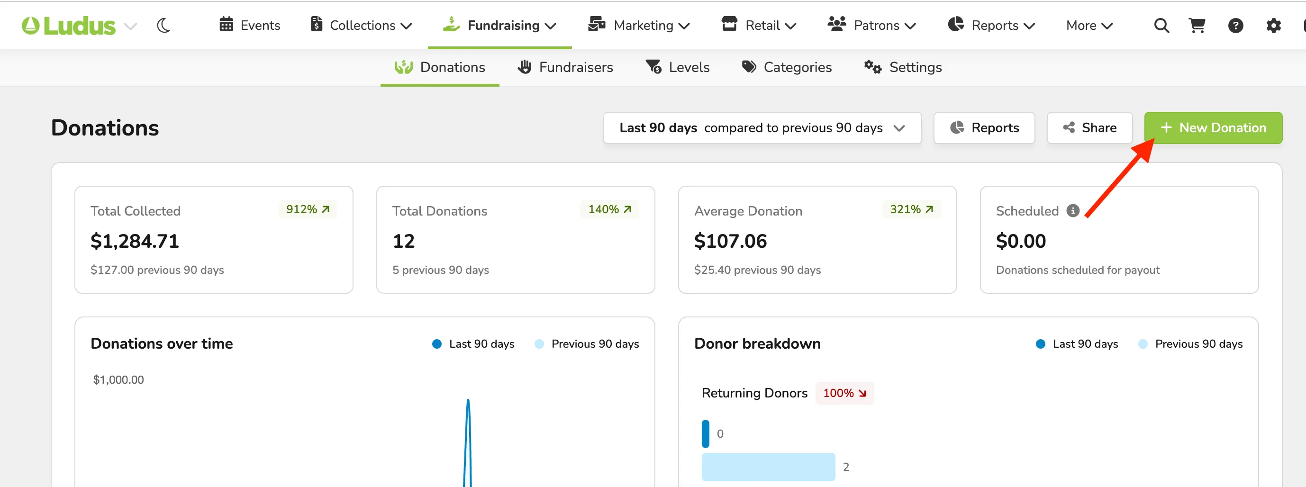Toggle Last 90 days legend in Donations over time
The image size is (1306, 487).
473,344
